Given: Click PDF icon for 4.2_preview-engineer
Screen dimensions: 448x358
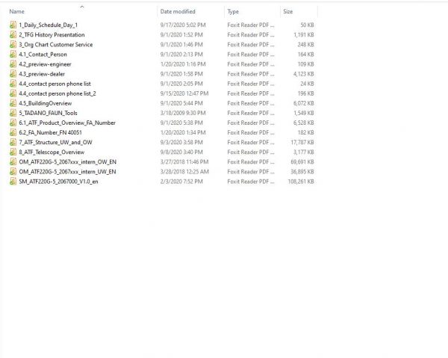Looking at the screenshot, I should pyautogui.click(x=13, y=64).
